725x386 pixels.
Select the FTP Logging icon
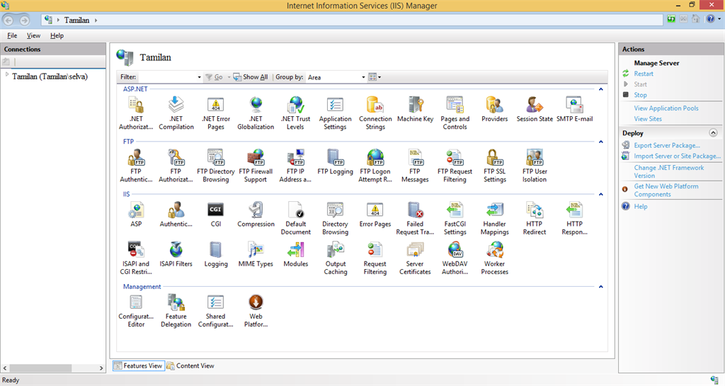(335, 162)
